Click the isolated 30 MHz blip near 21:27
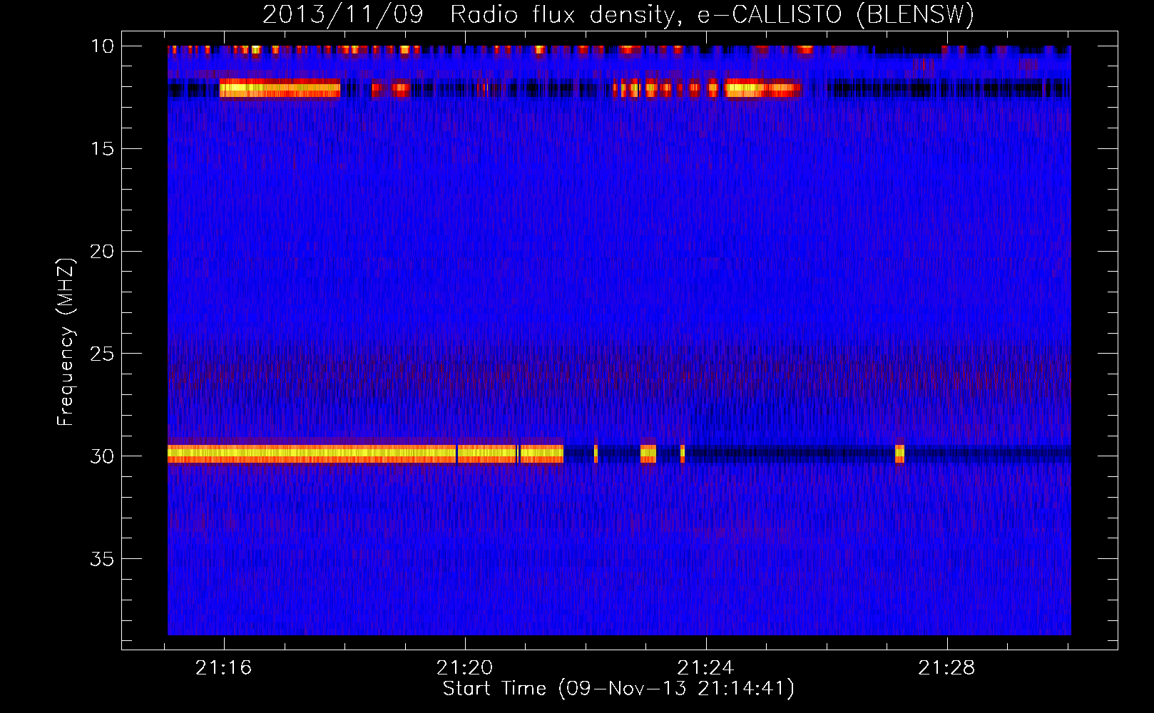The image size is (1154, 713). 899,453
